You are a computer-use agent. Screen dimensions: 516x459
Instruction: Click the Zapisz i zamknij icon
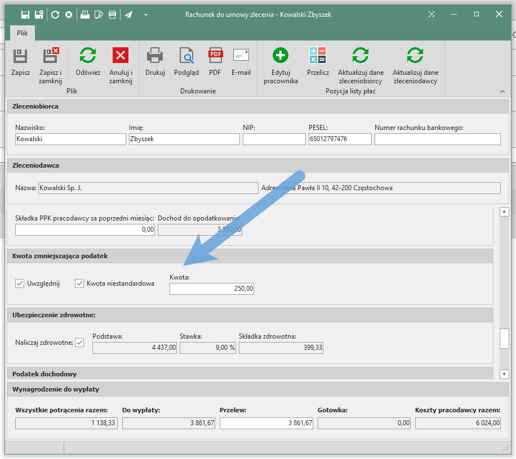[x=50, y=56]
